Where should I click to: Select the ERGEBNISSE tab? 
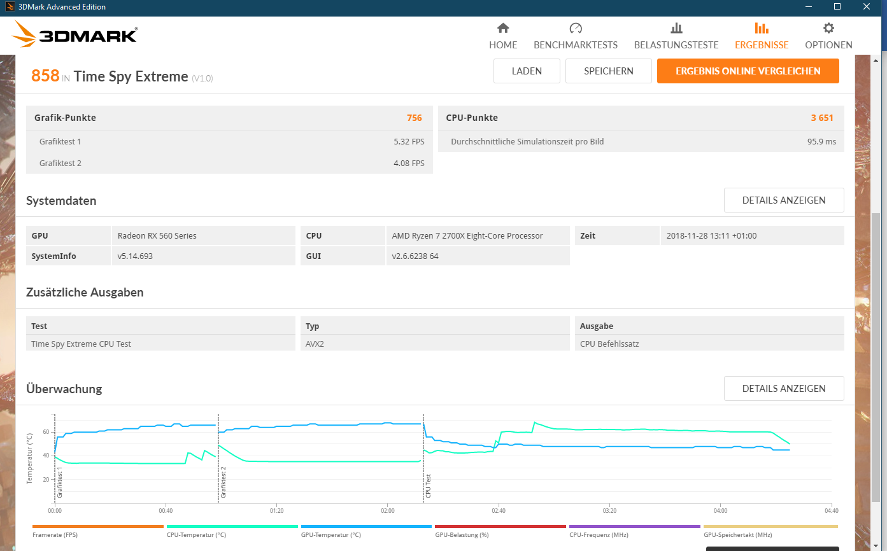click(x=762, y=36)
